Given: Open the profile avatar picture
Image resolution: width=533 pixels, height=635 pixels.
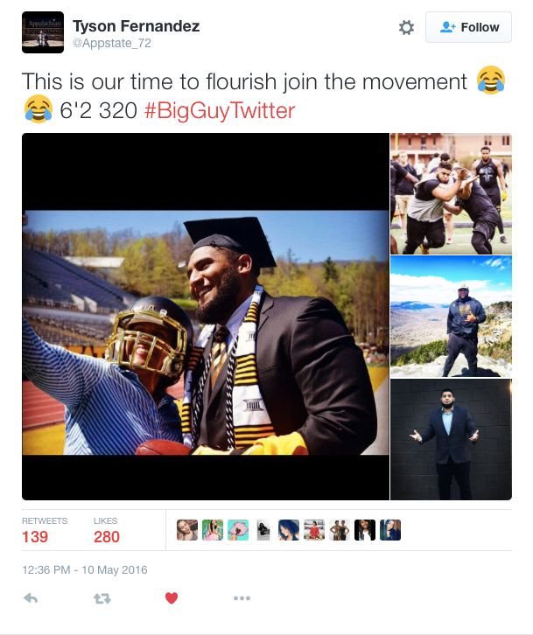Looking at the screenshot, I should click(x=43, y=32).
